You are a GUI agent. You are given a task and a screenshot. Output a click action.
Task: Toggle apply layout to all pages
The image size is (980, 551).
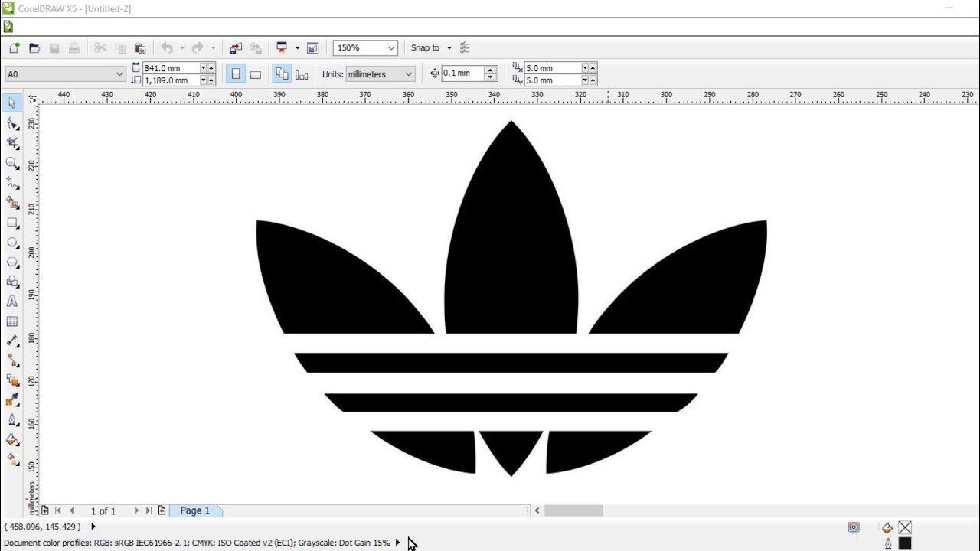coord(282,74)
